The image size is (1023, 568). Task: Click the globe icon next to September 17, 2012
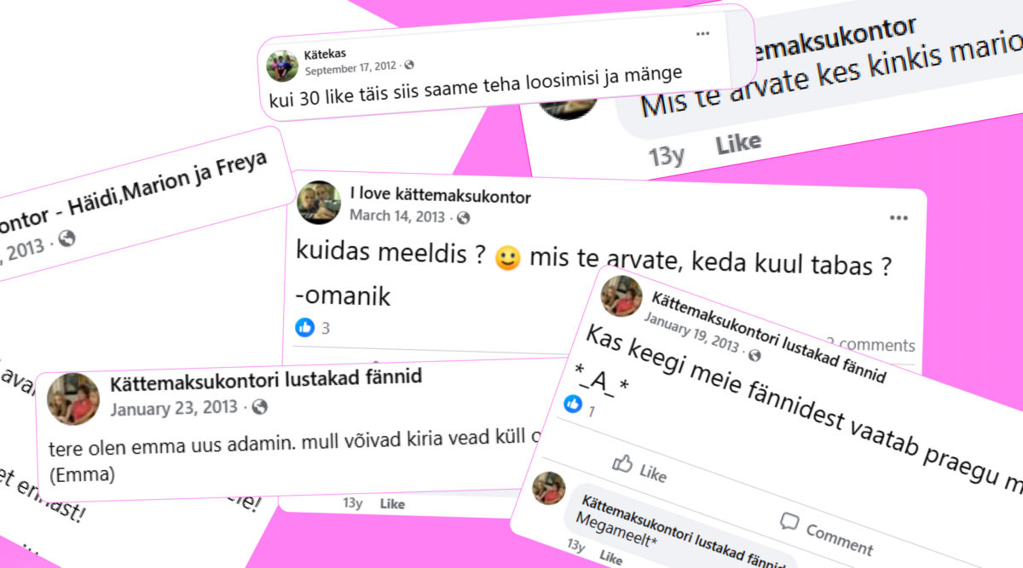[x=409, y=66]
